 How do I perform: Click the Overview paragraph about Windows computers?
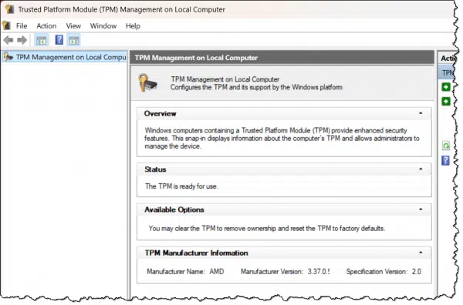pyautogui.click(x=282, y=138)
